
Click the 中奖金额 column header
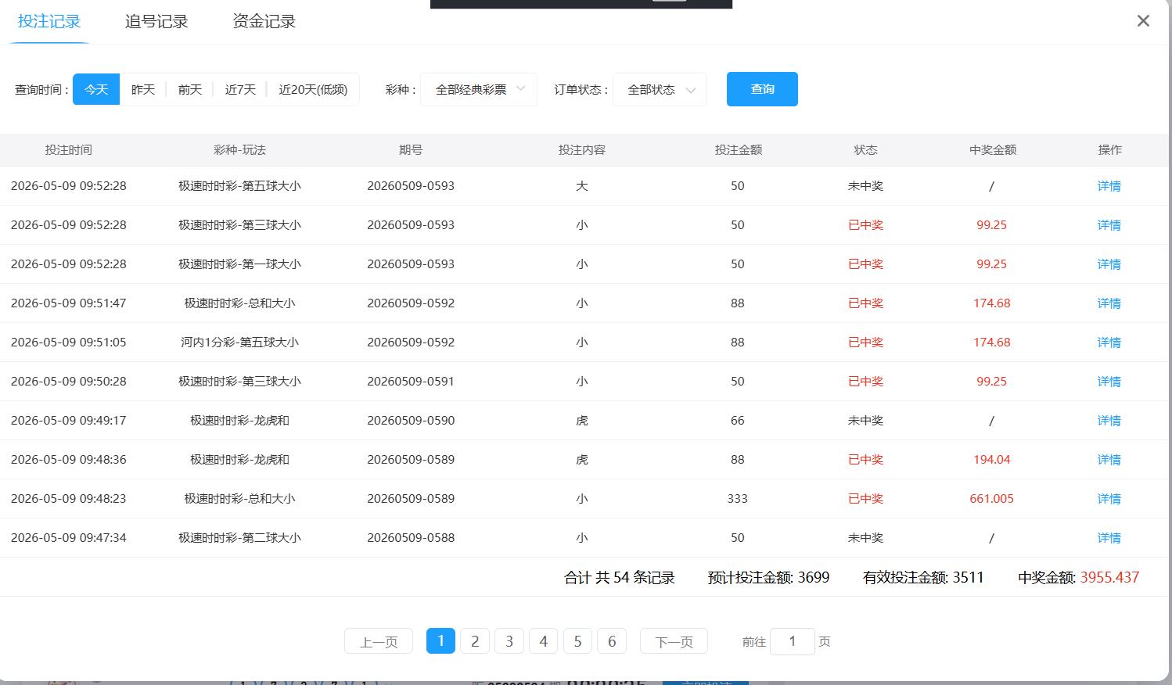[x=992, y=149]
